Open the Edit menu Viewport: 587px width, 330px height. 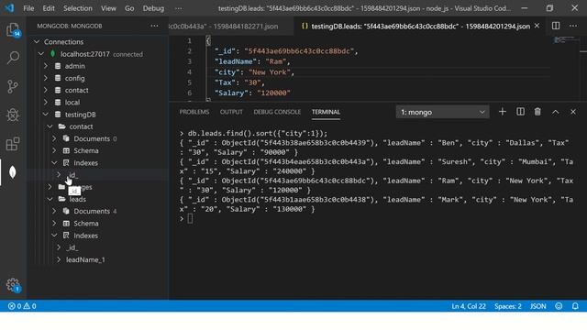pos(49,8)
